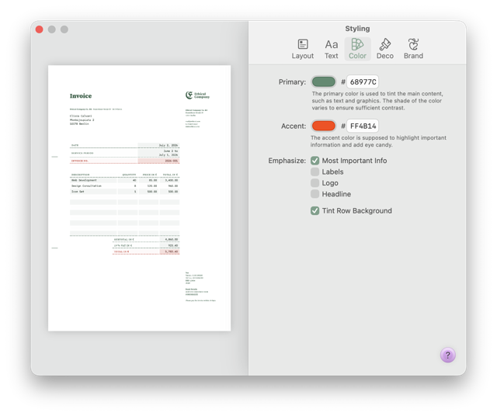Click the Subtotal row in preview
The height and width of the screenshot is (416, 497).
click(x=146, y=240)
